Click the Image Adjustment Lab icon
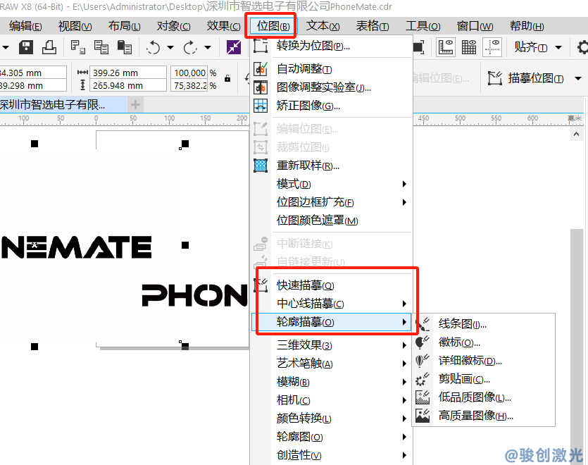The image size is (588, 465). tap(261, 87)
